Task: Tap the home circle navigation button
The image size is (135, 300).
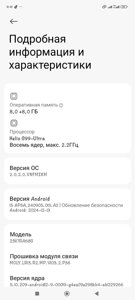Action: (x=67, y=293)
